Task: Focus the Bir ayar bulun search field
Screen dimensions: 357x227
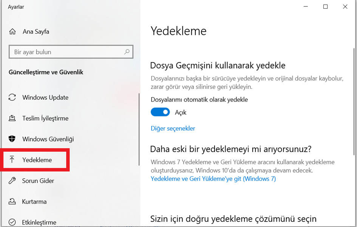Action: [71, 52]
